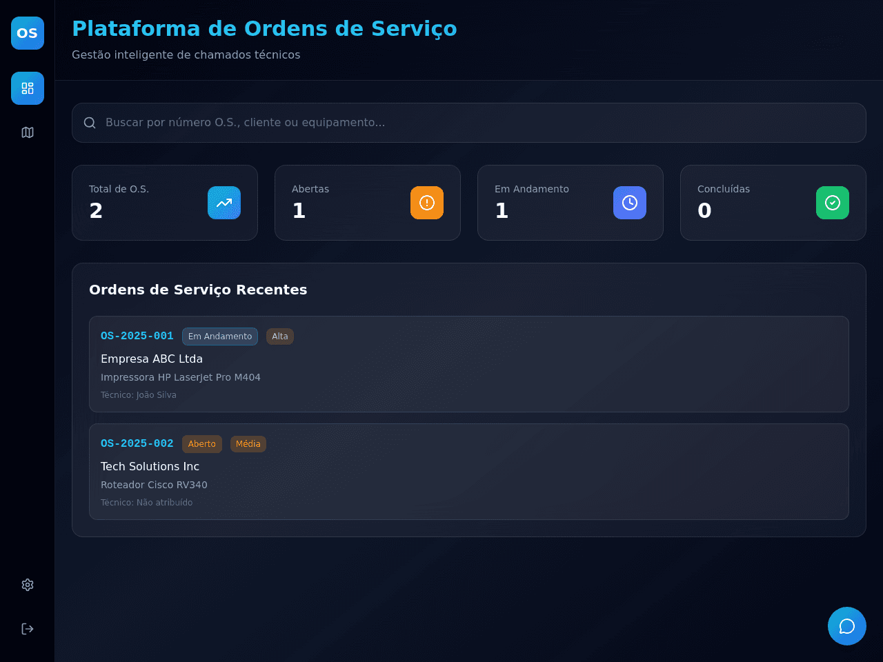
Task: Click the OS logo in the sidebar
Action: (28, 33)
